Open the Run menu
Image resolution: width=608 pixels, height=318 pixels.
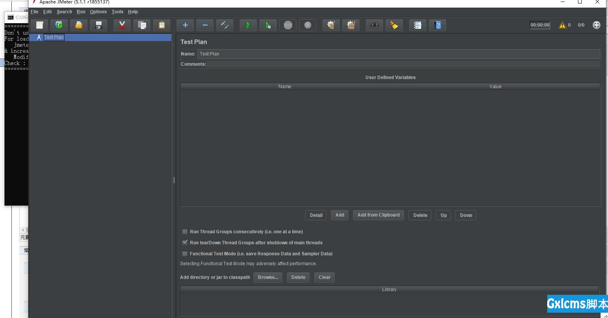[x=81, y=12]
